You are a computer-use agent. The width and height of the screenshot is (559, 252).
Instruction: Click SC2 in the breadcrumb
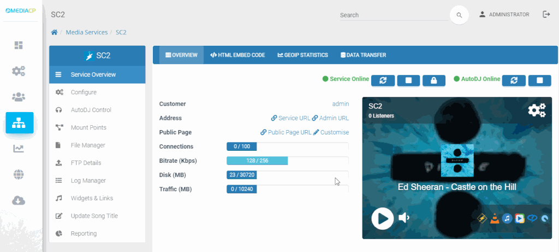[121, 32]
